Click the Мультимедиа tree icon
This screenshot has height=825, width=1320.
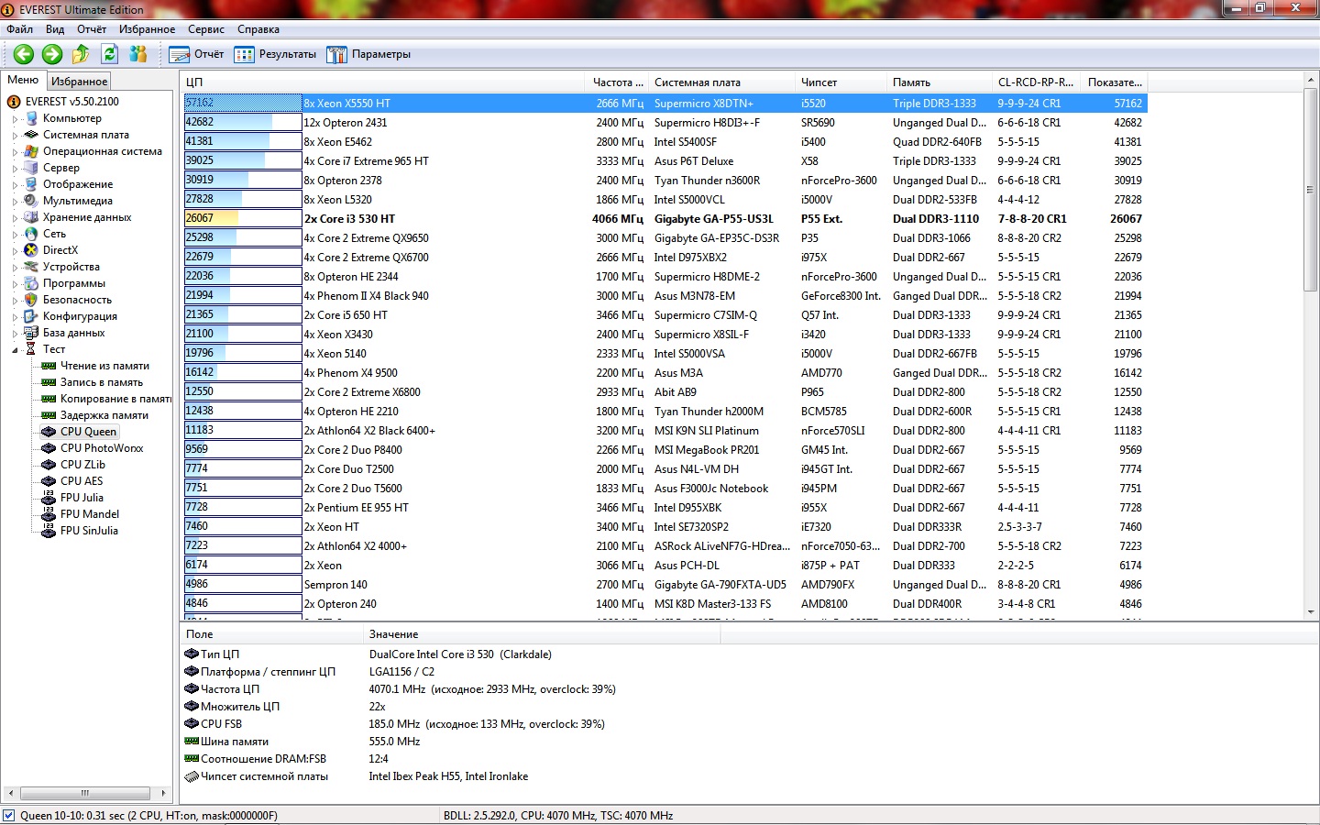(x=31, y=201)
